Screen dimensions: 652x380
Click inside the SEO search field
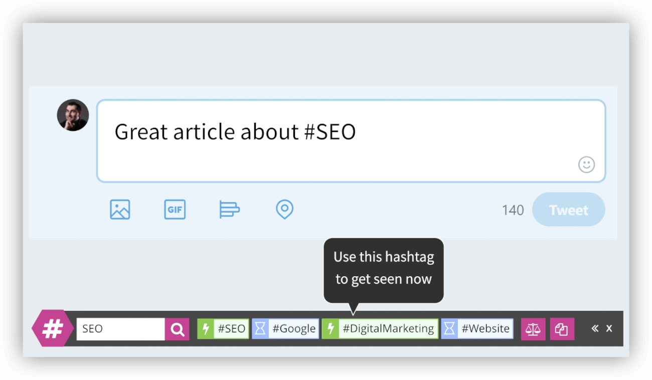[x=120, y=328]
